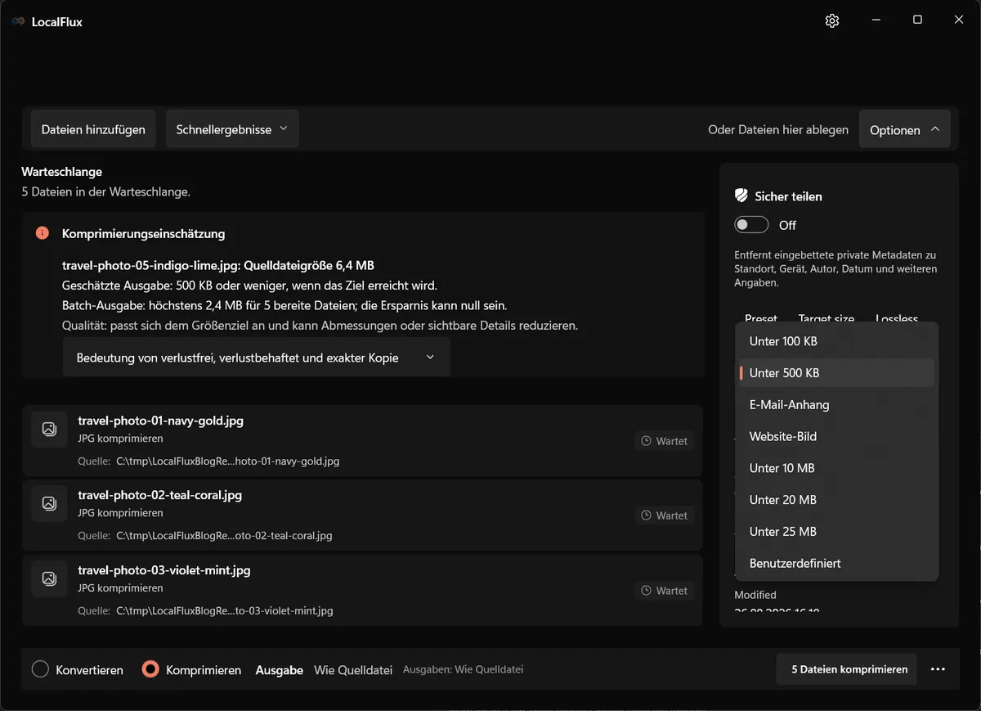
Task: Open the settings gear in title bar
Action: coord(832,20)
